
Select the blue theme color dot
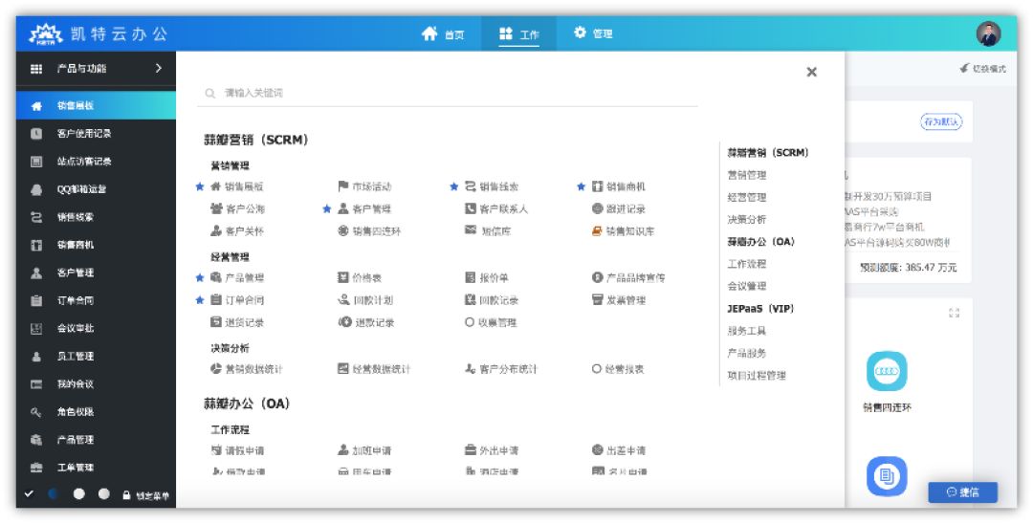54,493
